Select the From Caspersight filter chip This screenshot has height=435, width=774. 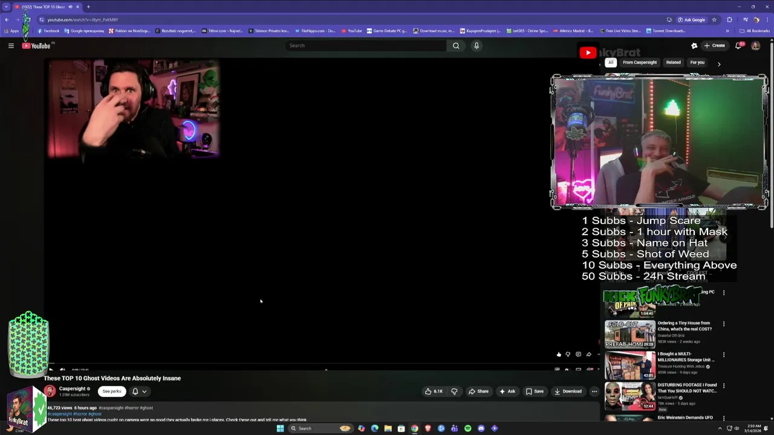640,62
